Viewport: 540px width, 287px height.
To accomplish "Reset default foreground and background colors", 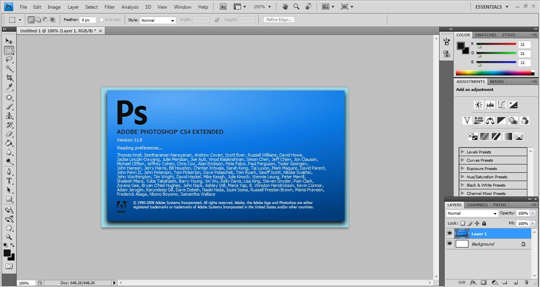I will (6, 245).
